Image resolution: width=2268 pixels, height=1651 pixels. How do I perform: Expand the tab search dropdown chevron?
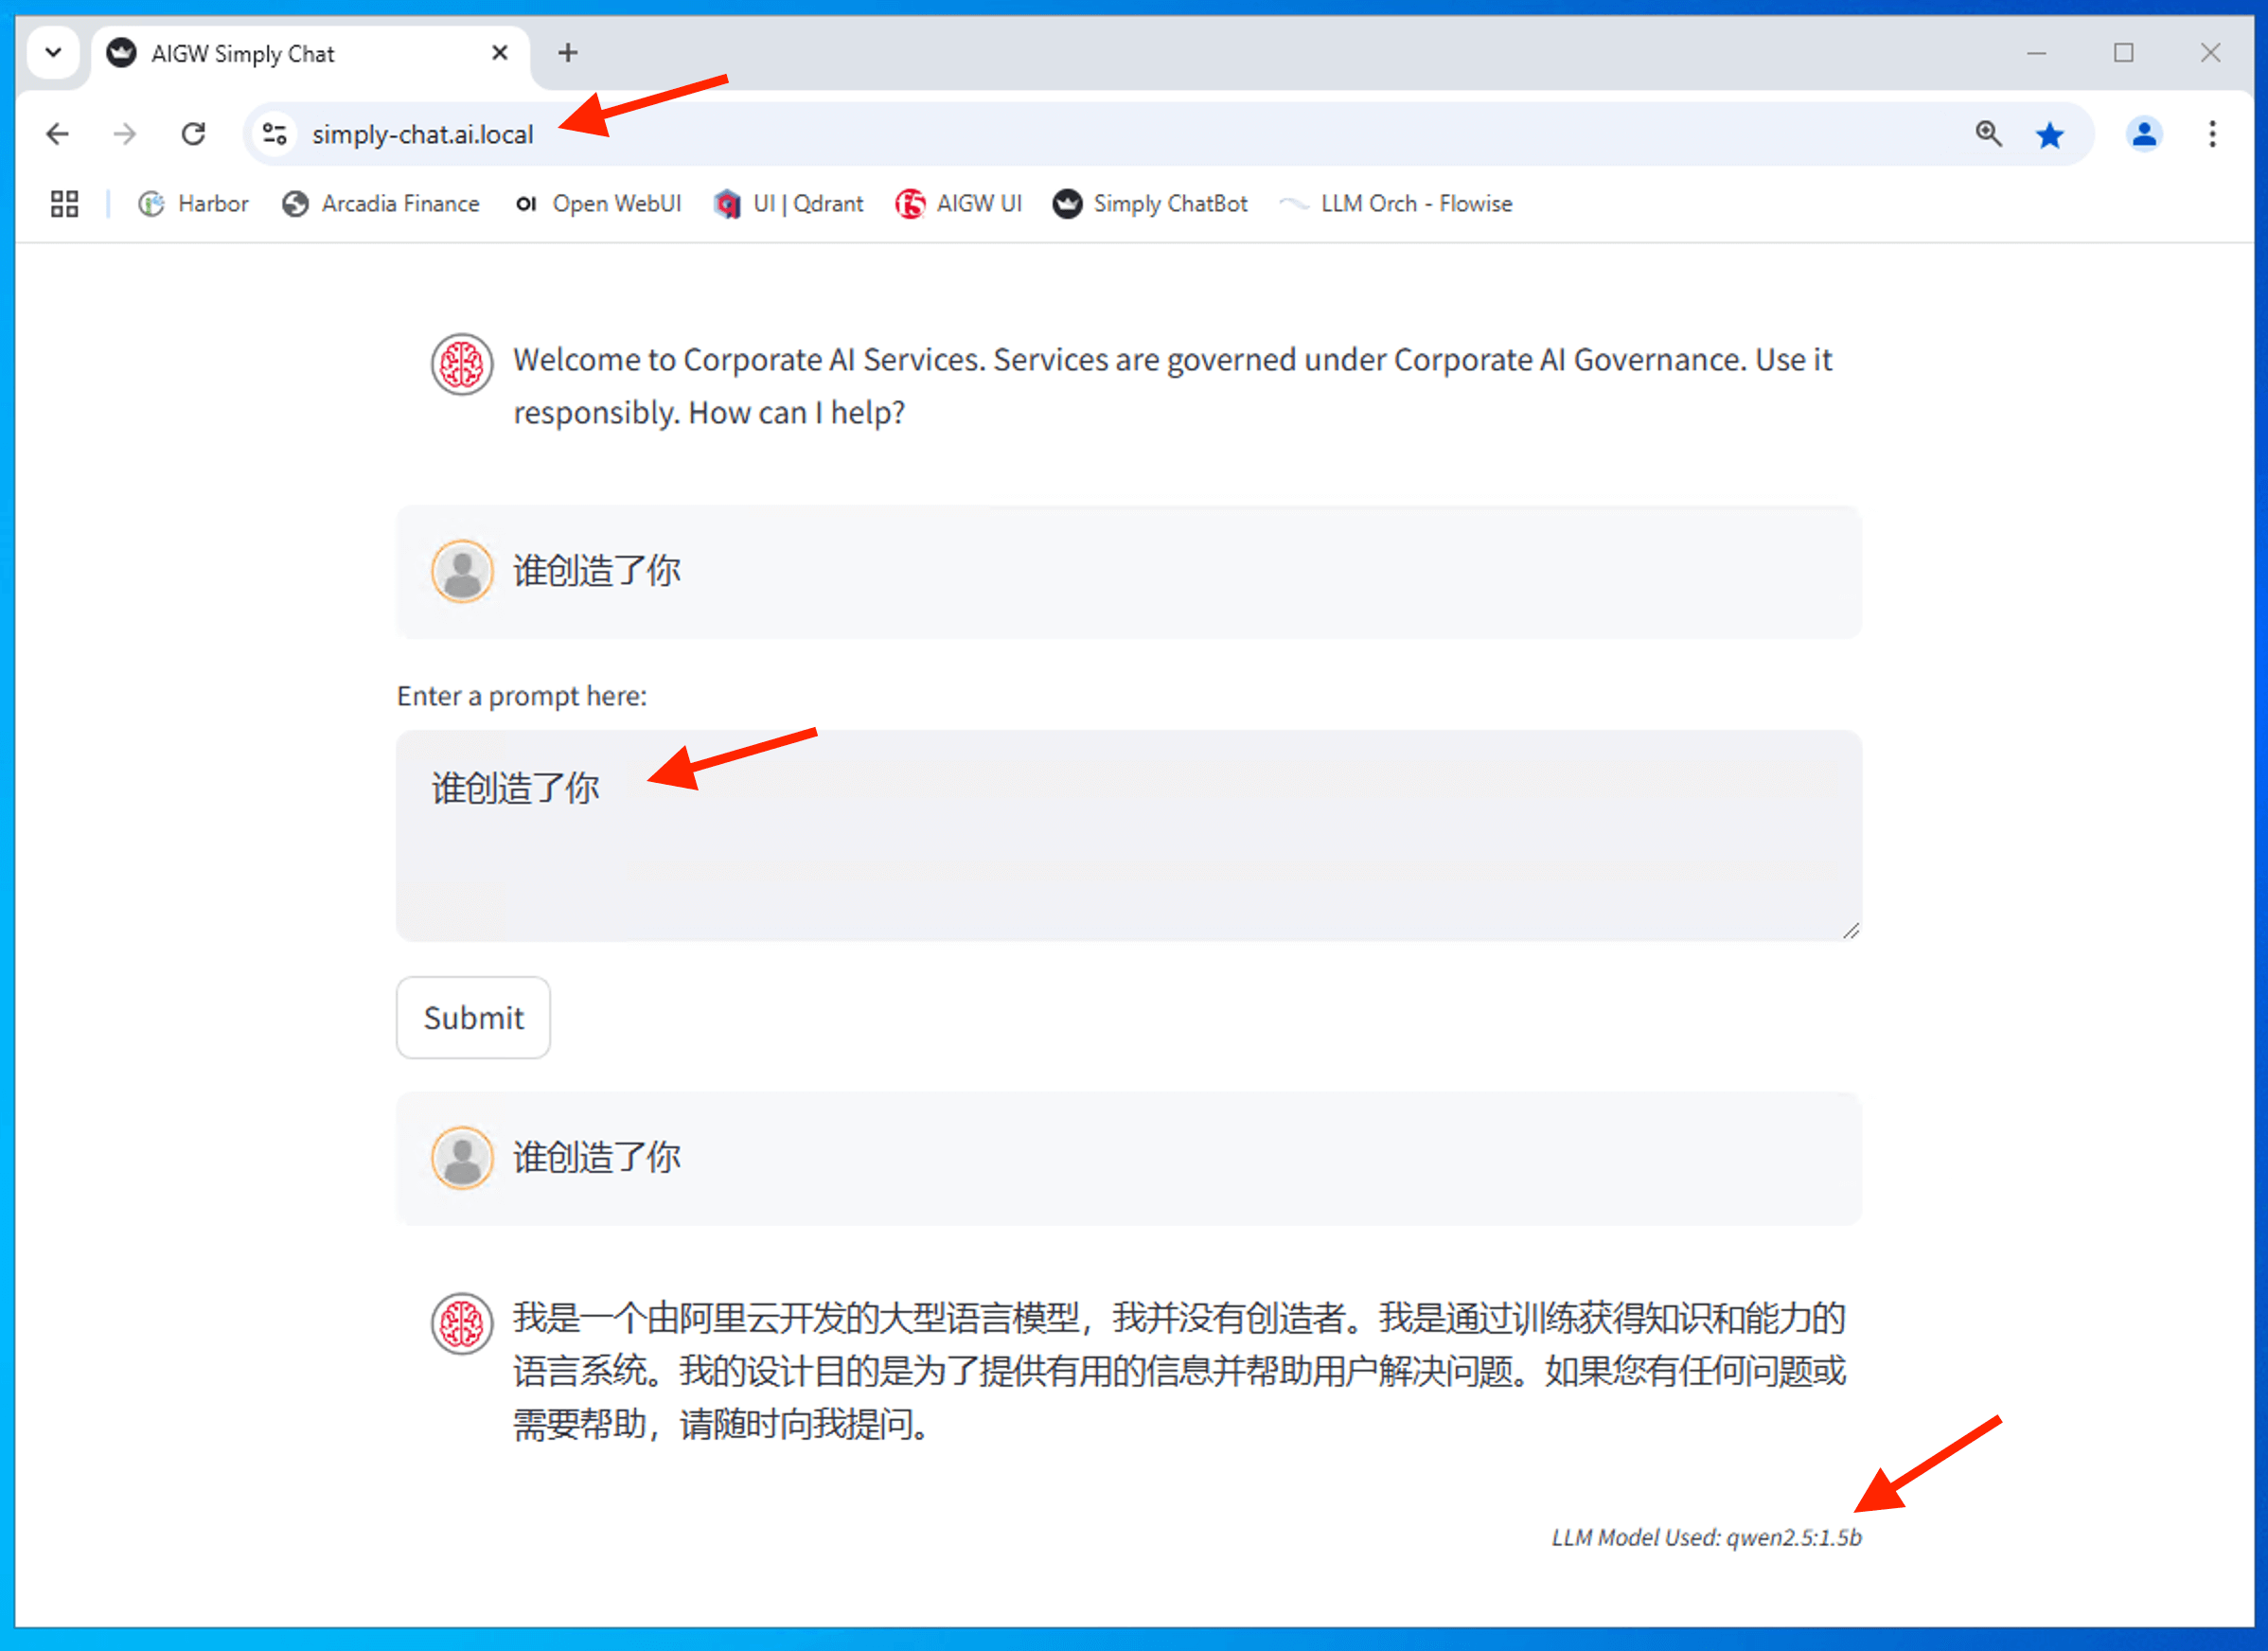pyautogui.click(x=54, y=53)
